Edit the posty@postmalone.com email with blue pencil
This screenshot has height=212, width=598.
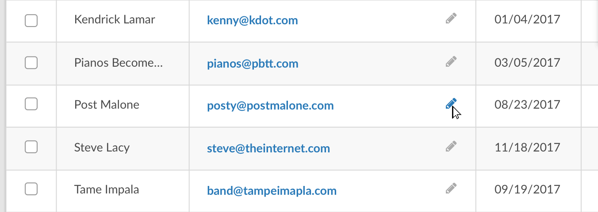point(451,104)
